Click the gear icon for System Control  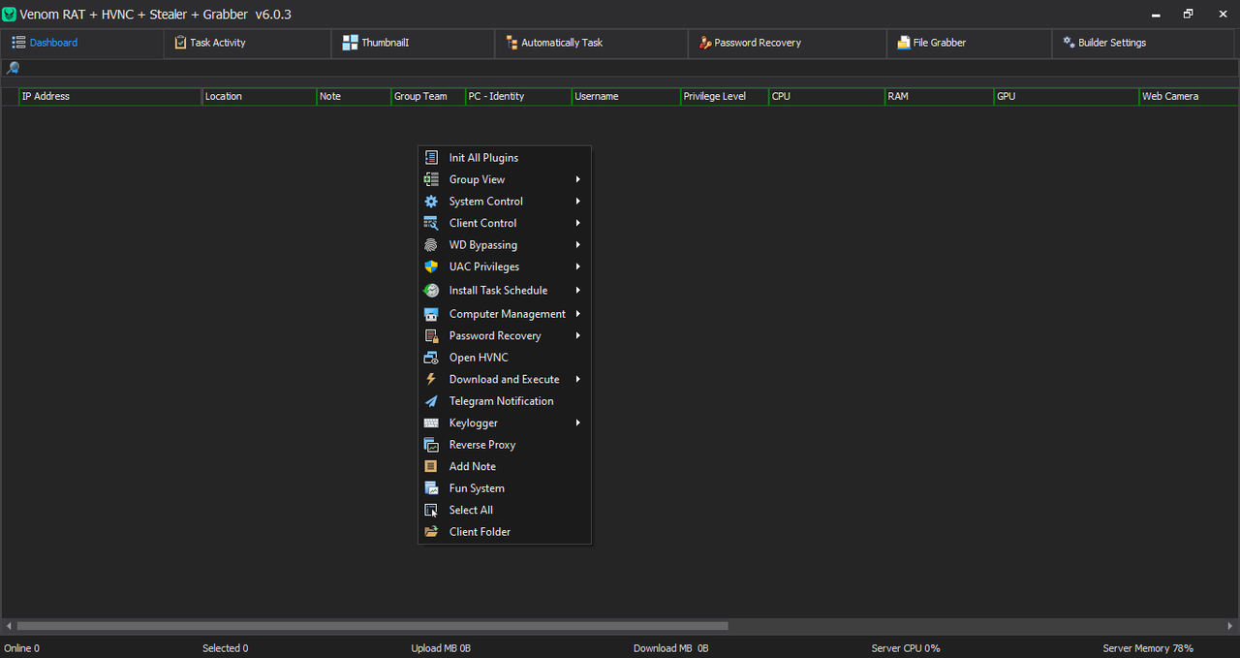(431, 202)
